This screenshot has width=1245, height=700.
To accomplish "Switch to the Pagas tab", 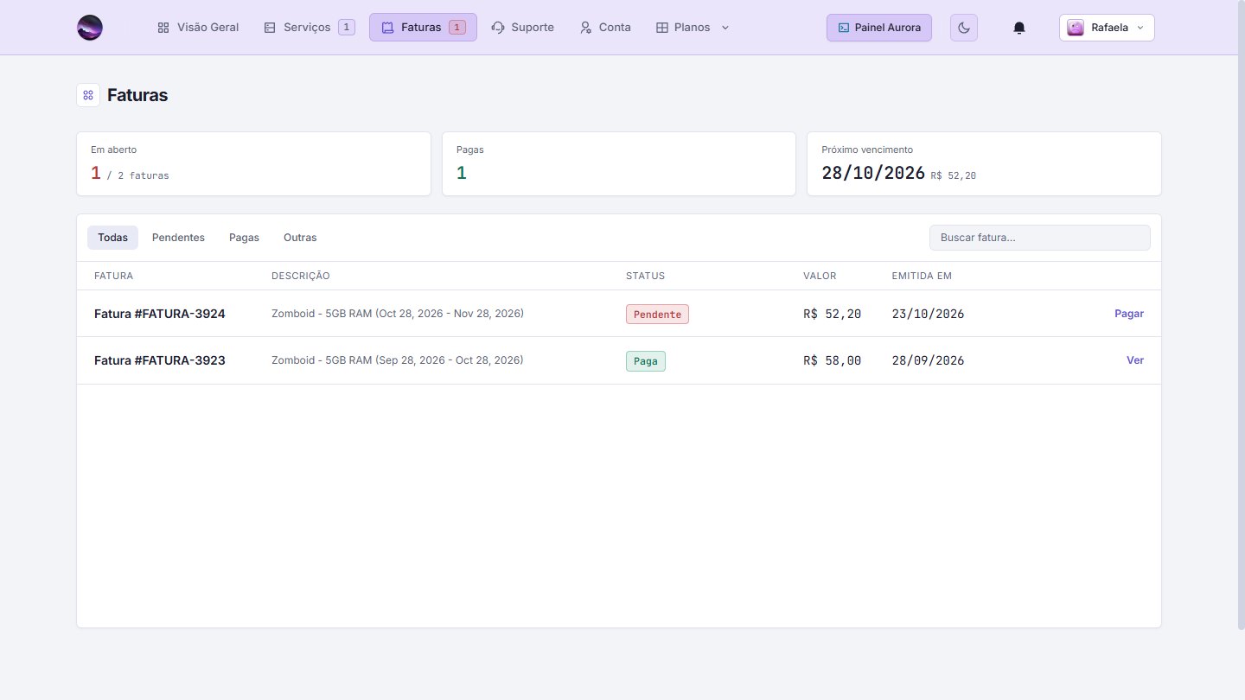I will tap(244, 238).
